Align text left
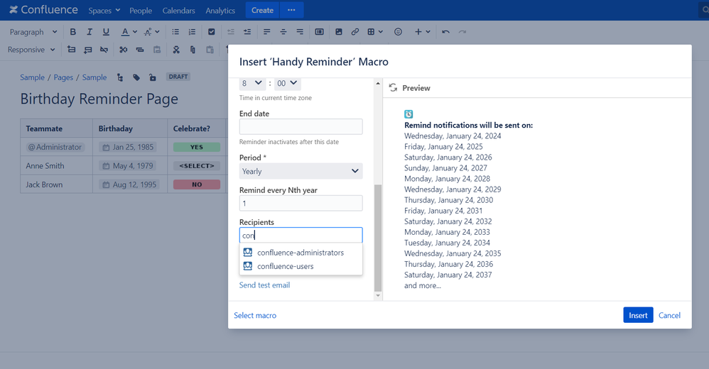 267,32
